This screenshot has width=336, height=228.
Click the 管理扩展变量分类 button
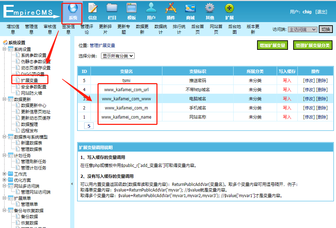click(x=313, y=45)
